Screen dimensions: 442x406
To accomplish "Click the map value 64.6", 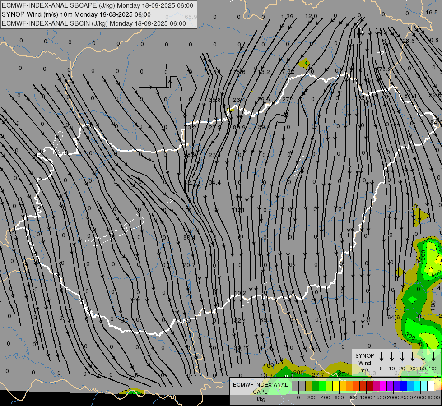I will 394,318.
